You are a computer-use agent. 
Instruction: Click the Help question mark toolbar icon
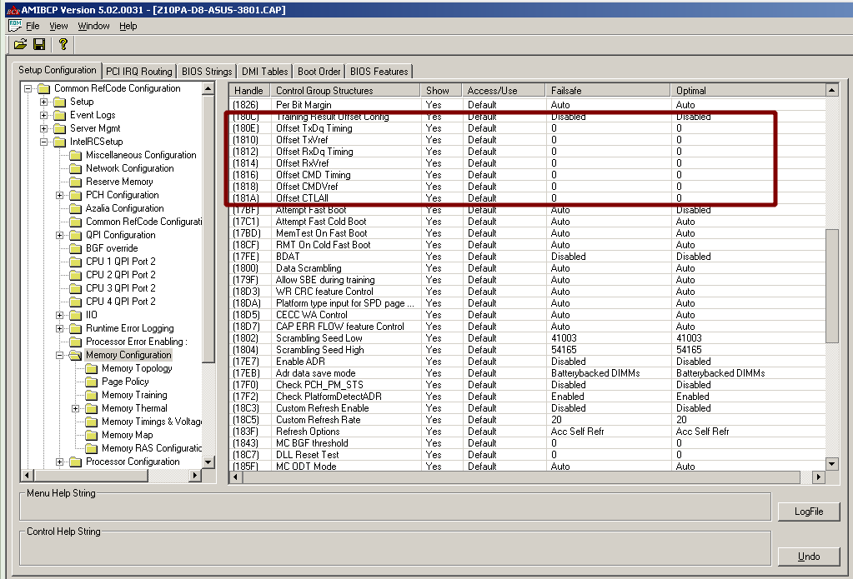(x=63, y=45)
